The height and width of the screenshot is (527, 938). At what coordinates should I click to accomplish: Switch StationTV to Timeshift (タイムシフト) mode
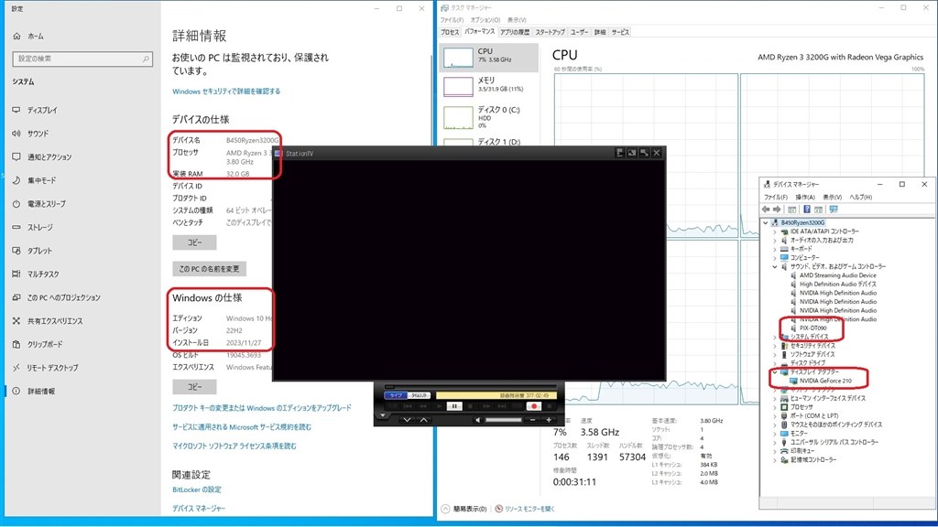coord(420,395)
